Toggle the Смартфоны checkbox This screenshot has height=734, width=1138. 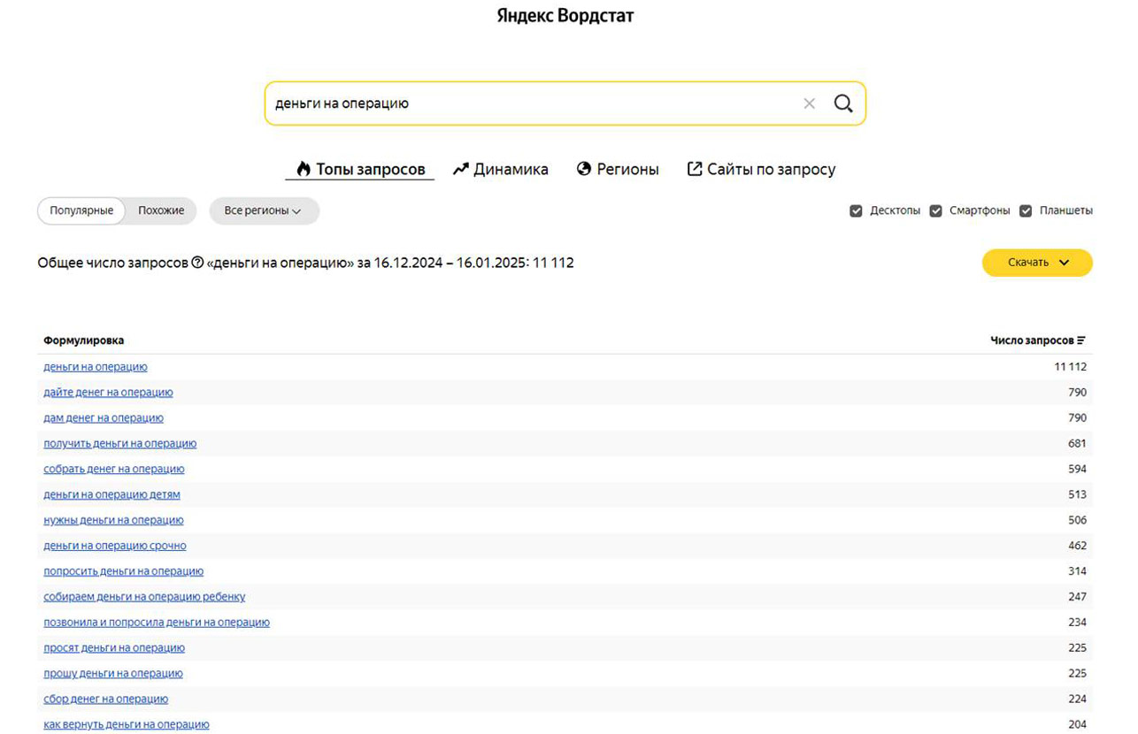coord(935,210)
